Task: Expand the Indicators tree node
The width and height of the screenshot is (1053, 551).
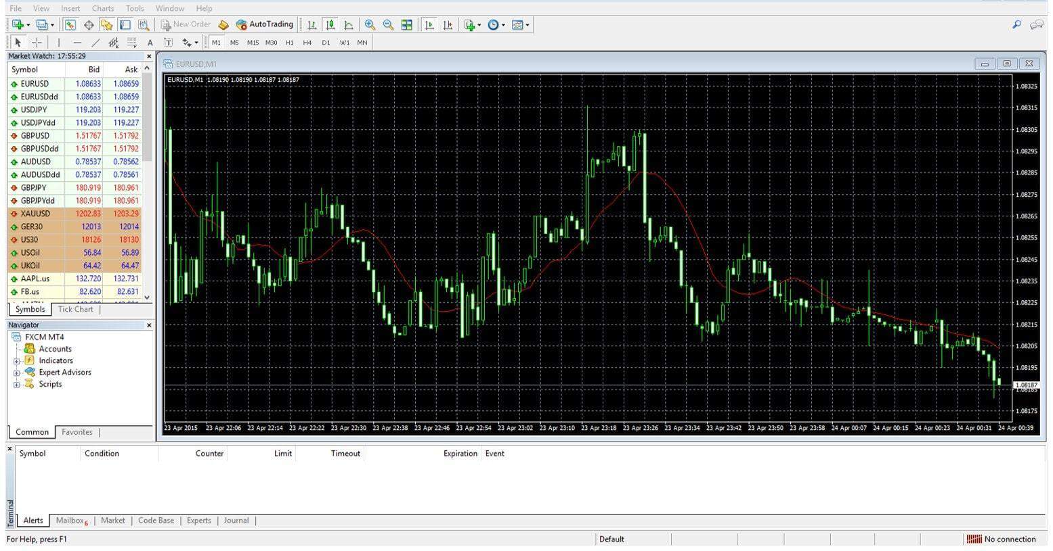Action: (x=16, y=361)
